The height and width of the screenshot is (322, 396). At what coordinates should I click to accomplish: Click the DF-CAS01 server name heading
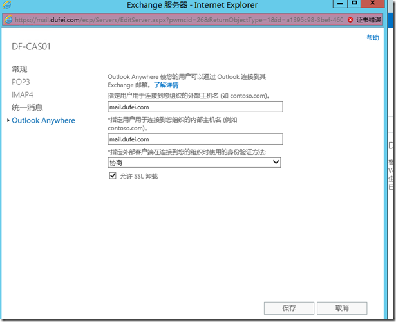(31, 47)
